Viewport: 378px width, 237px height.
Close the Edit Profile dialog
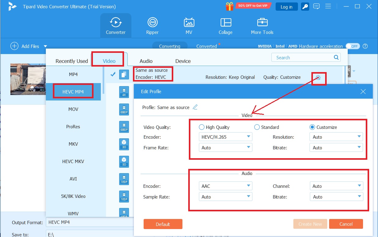click(x=363, y=91)
